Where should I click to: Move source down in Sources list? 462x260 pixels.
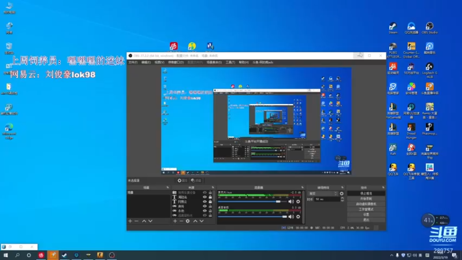[202, 221]
